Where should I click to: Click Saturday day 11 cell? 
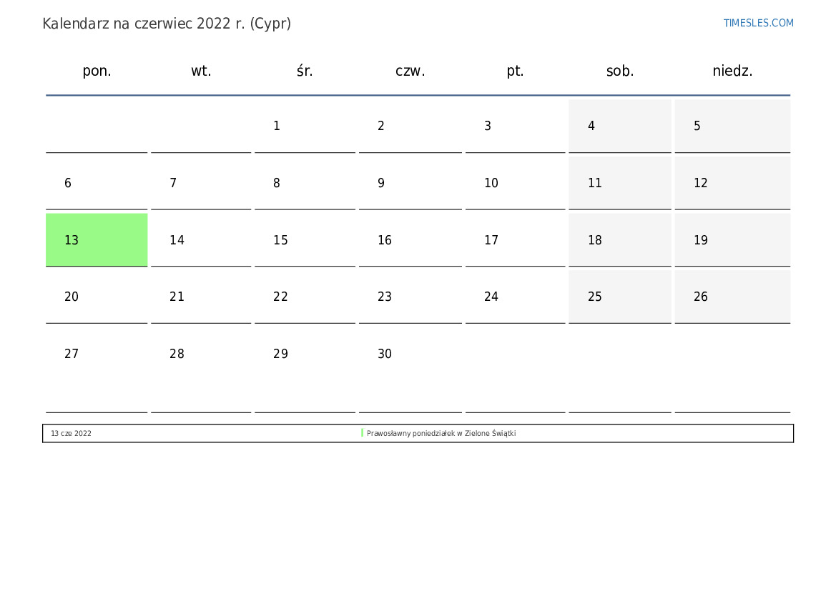(620, 183)
